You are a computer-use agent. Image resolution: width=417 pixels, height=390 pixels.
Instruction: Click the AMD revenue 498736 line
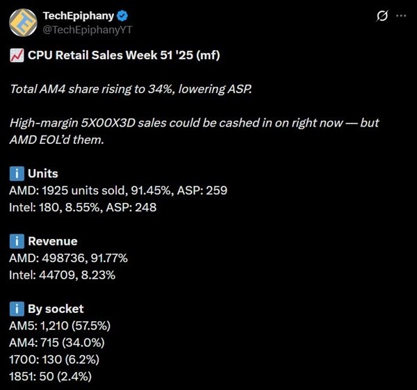click(69, 258)
